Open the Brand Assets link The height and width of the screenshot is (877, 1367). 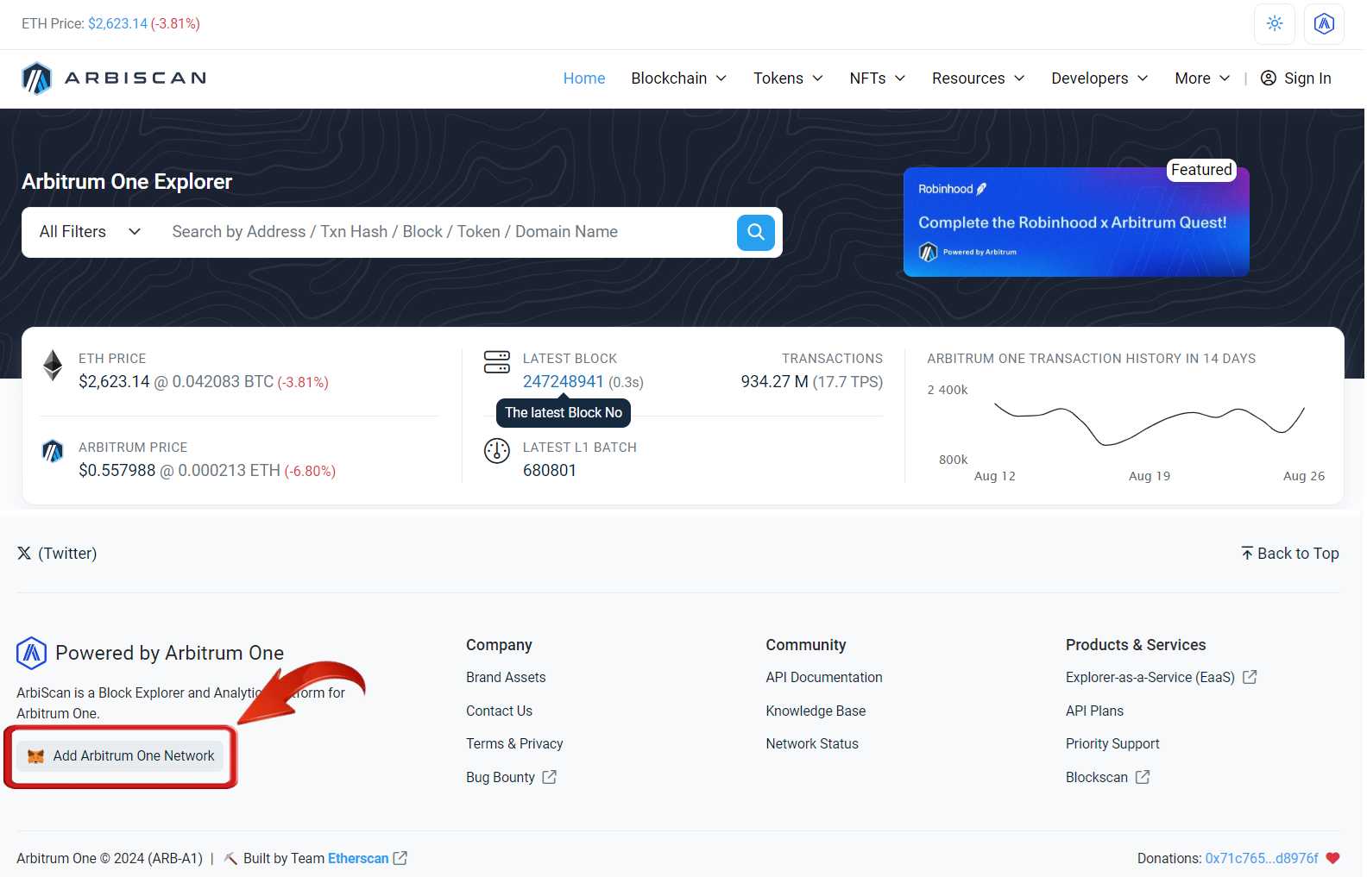tap(506, 678)
